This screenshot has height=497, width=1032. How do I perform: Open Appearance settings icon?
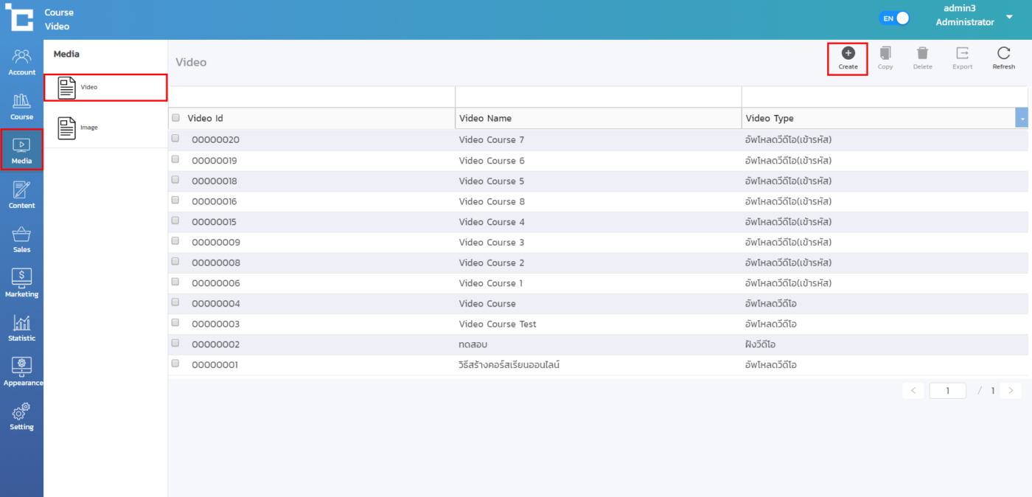click(21, 372)
